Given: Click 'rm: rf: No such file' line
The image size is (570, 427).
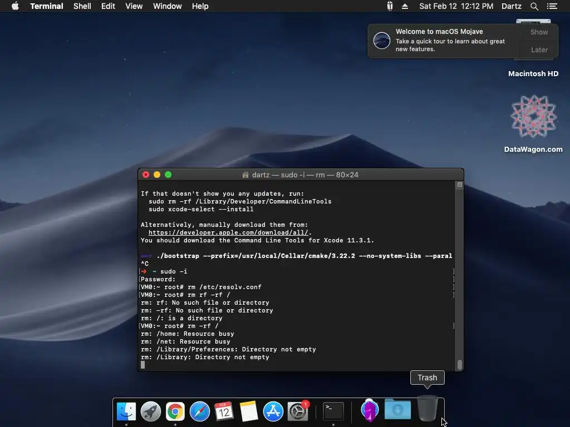Looking at the screenshot, I should coord(205,303).
